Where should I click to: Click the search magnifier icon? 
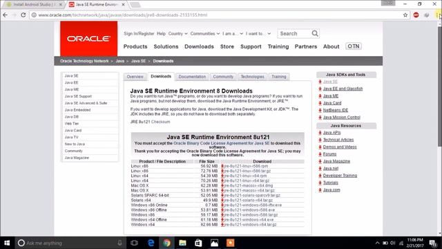[x=315, y=33]
